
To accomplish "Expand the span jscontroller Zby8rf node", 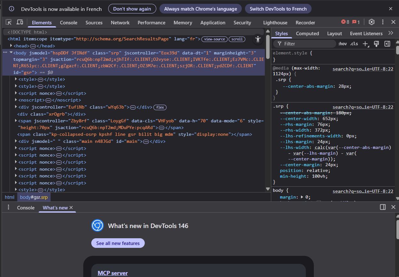I will pos(16,121).
